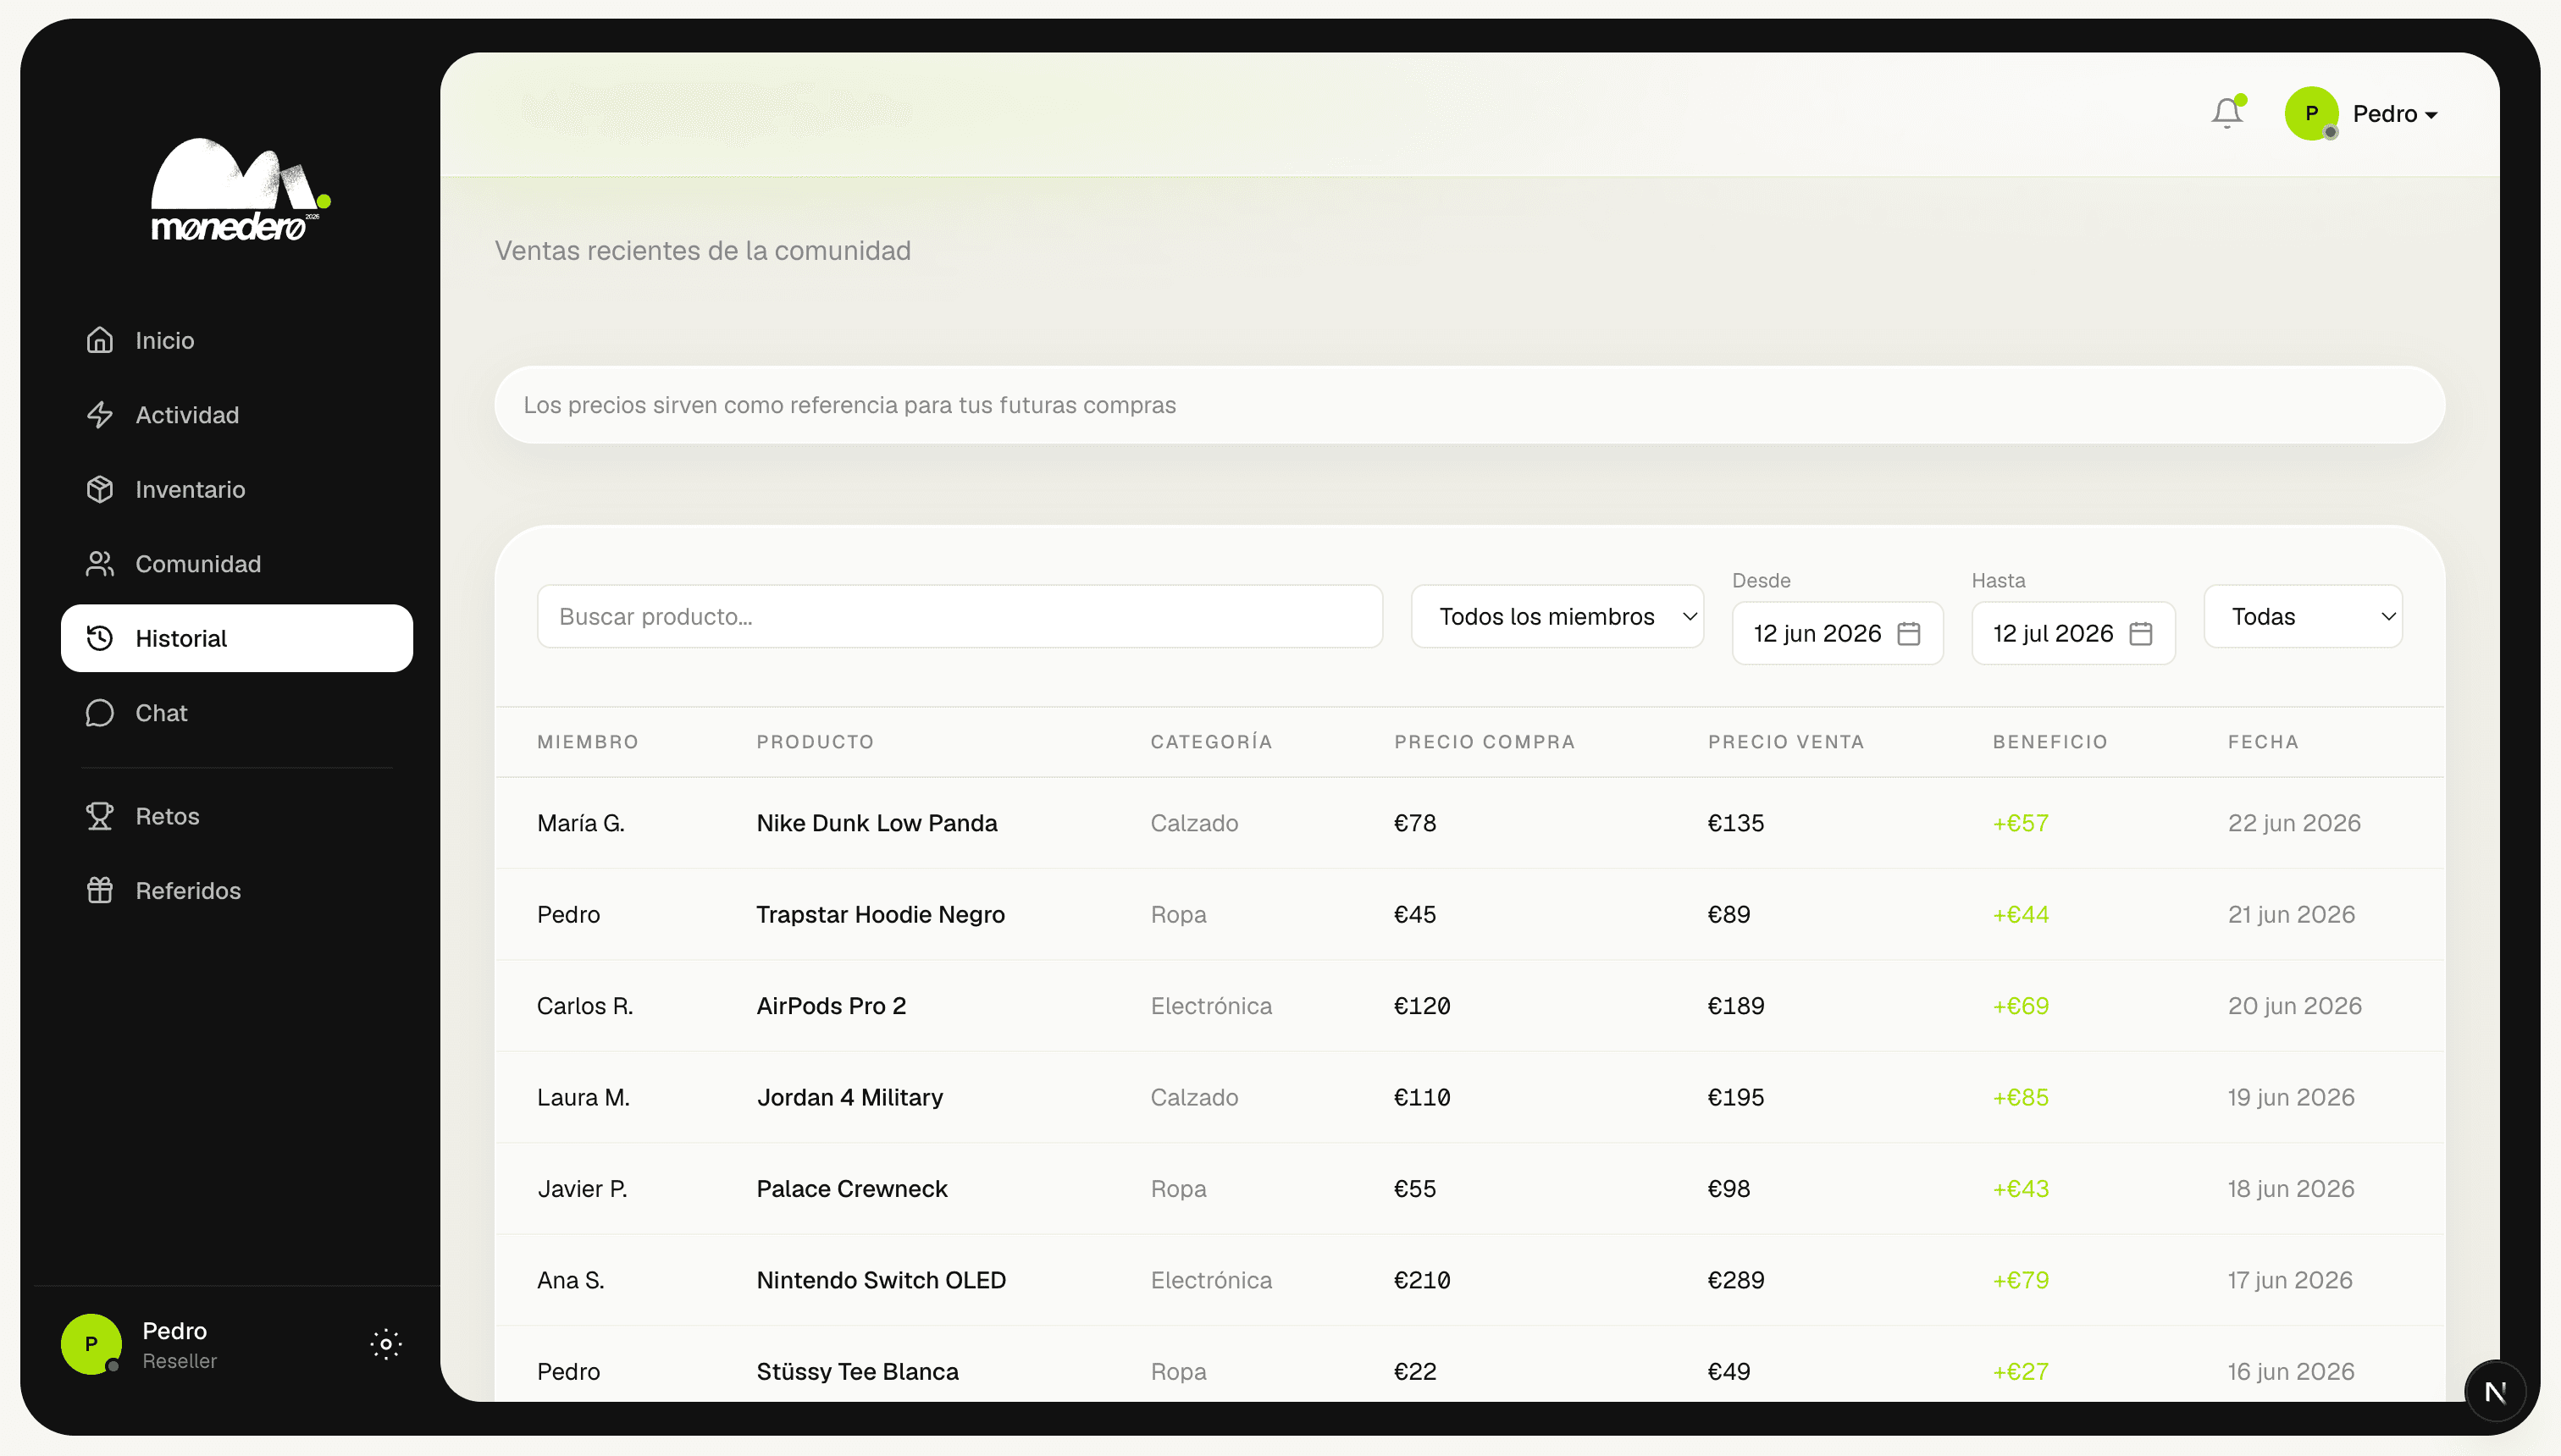Screen dimensions: 2561x1456
Task: Click the 18 jun 2026 date cell
Action: pos(2291,1189)
